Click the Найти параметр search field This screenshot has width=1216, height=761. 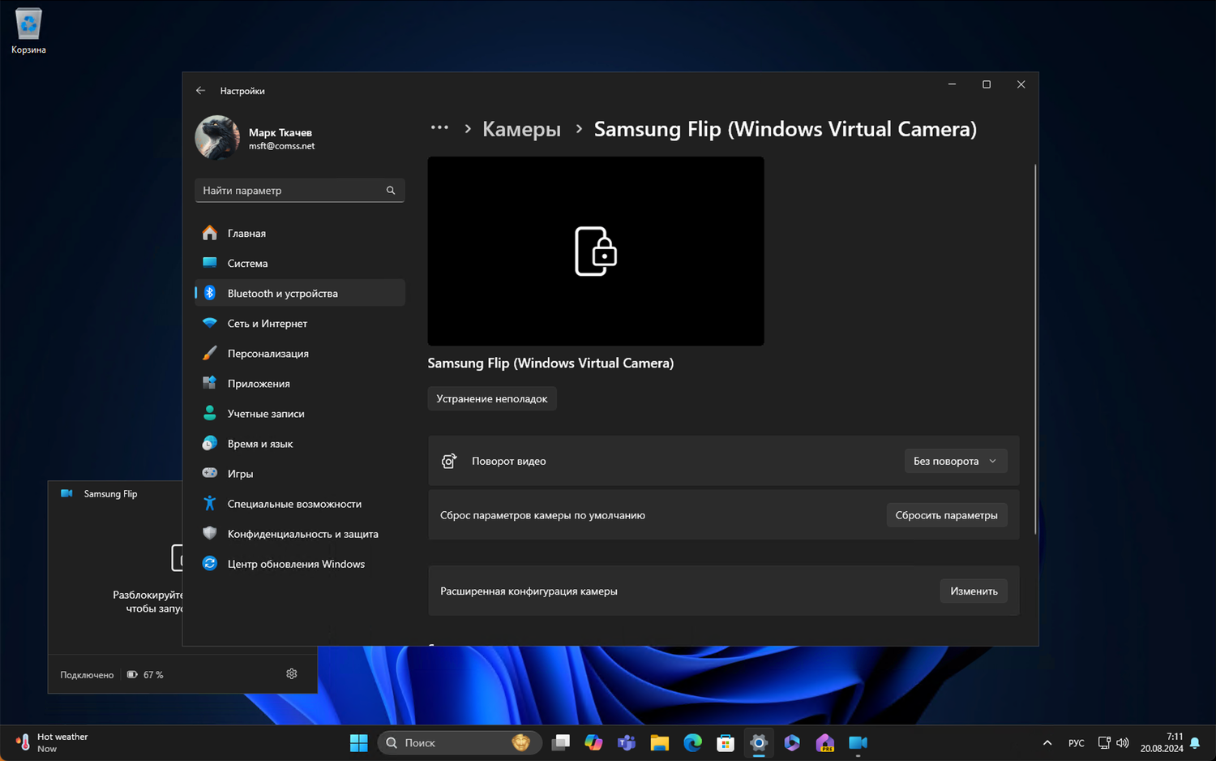point(290,191)
